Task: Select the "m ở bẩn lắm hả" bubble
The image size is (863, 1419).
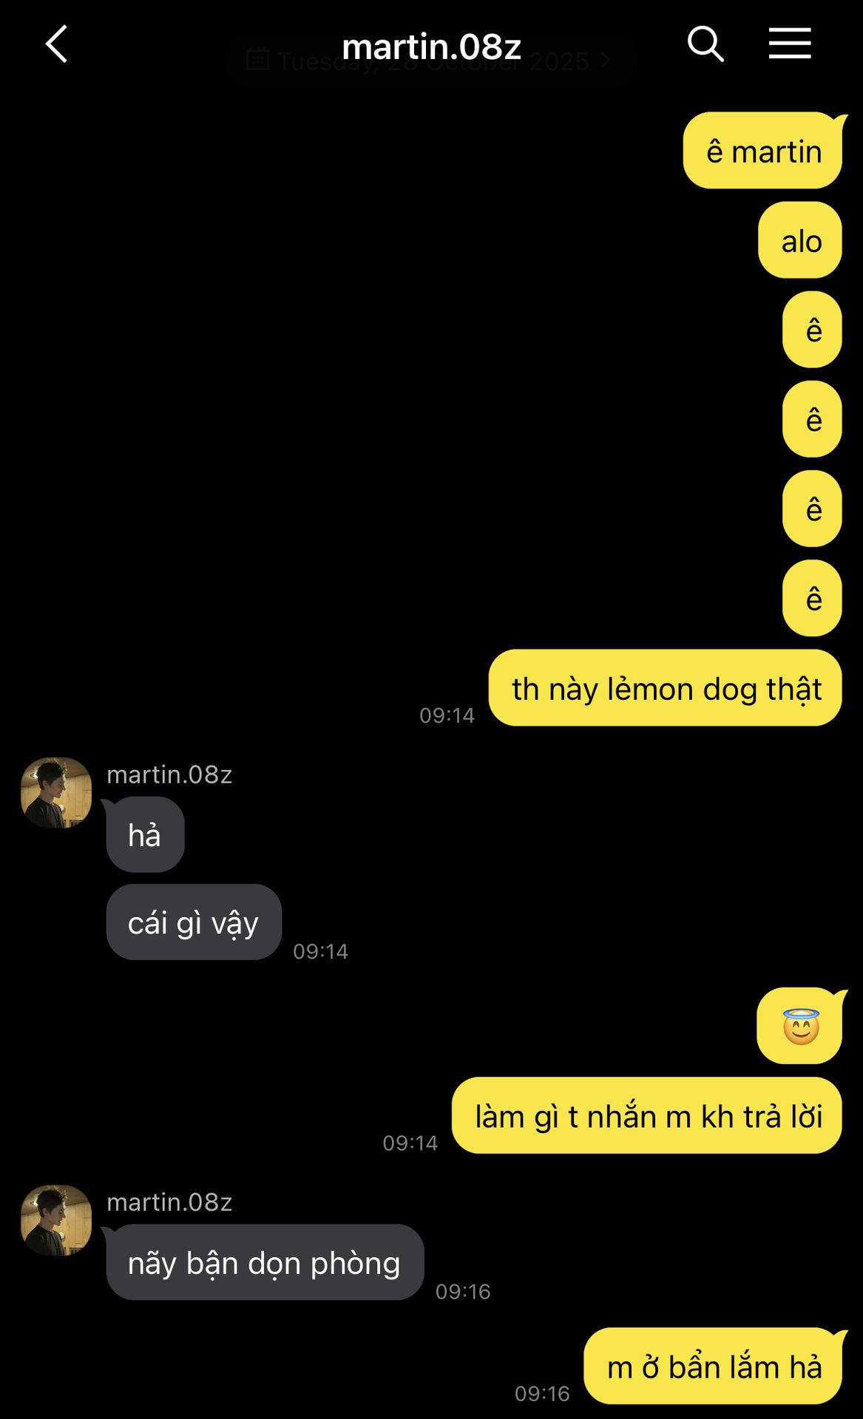Action: [x=714, y=1366]
